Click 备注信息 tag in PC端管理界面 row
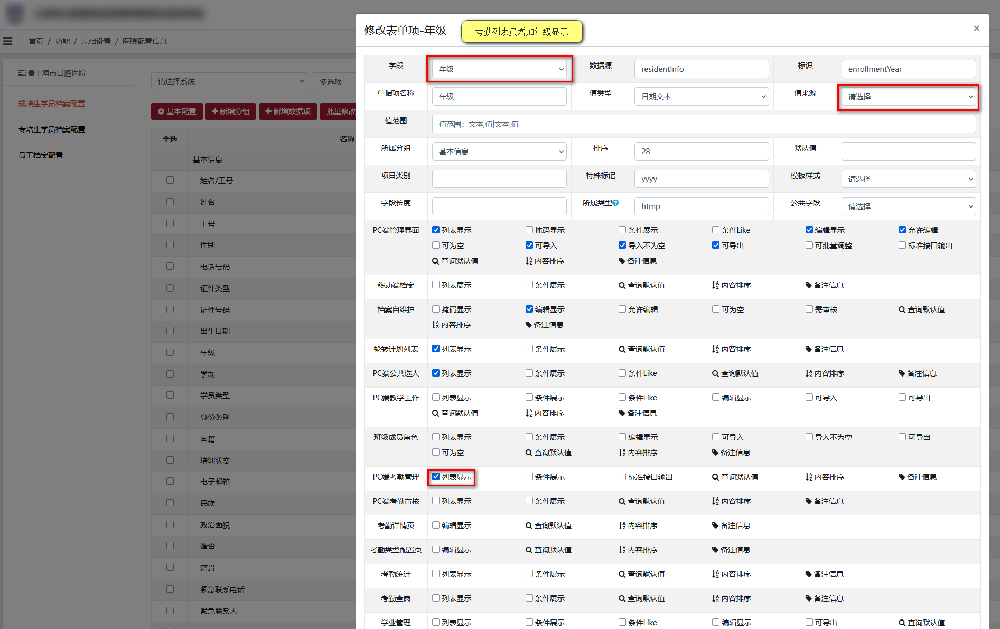Screen dimensions: 1000x629 pyautogui.click(x=638, y=261)
